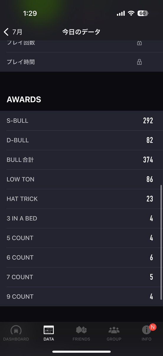Select the 3 IN A BED row
This screenshot has height=356, width=163.
pos(81,219)
